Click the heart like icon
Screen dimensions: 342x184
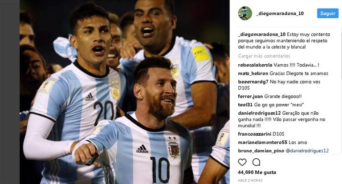point(242,162)
